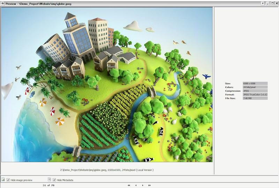Close the Preview window

[277, 3]
